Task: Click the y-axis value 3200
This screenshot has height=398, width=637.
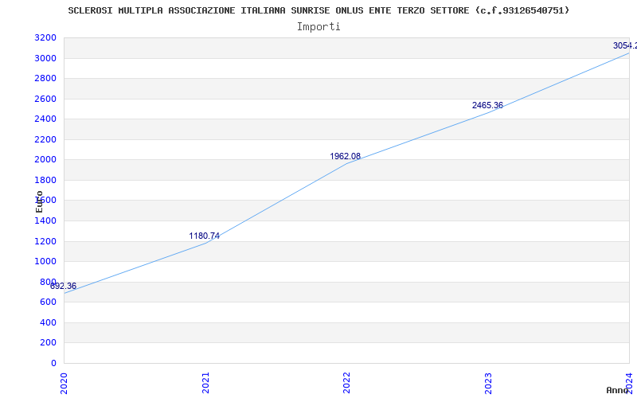Action: [x=45, y=38]
